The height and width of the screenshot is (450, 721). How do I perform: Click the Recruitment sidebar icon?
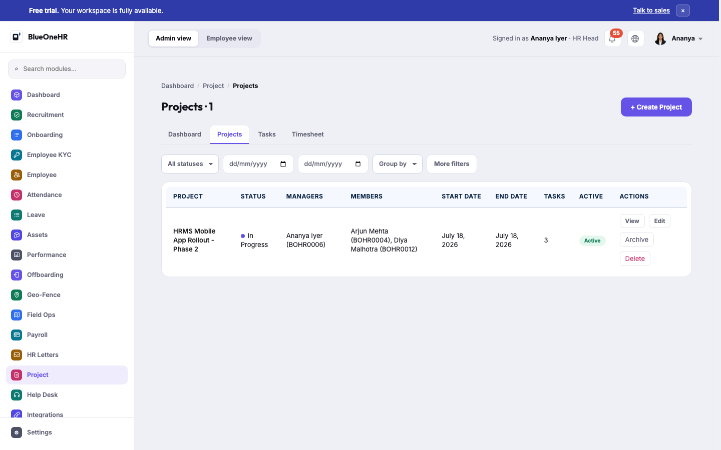[17, 115]
